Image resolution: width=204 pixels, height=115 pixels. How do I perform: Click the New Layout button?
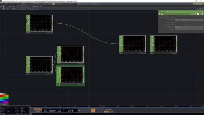36,6
